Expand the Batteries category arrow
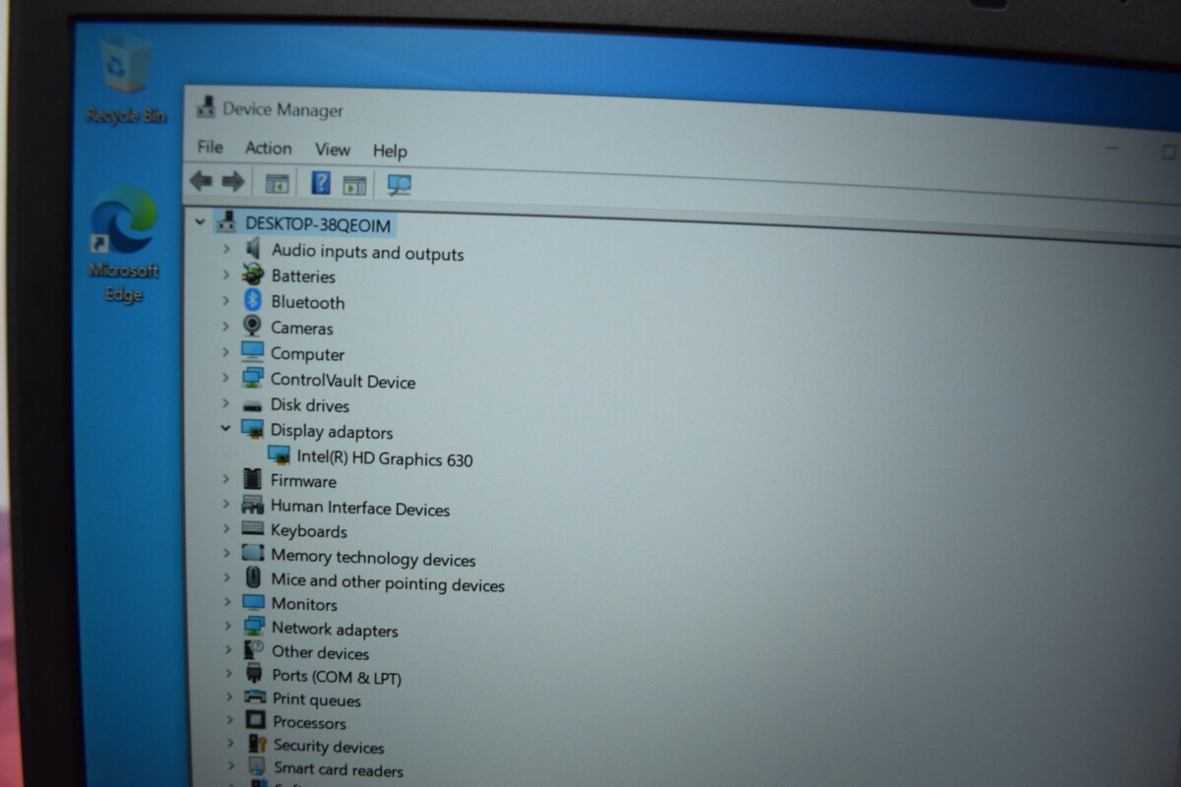The image size is (1181, 787). click(226, 275)
